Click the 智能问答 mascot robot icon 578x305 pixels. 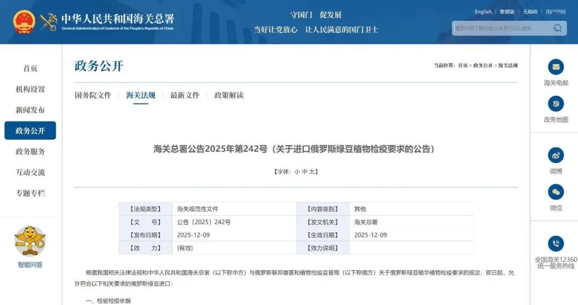(30, 241)
